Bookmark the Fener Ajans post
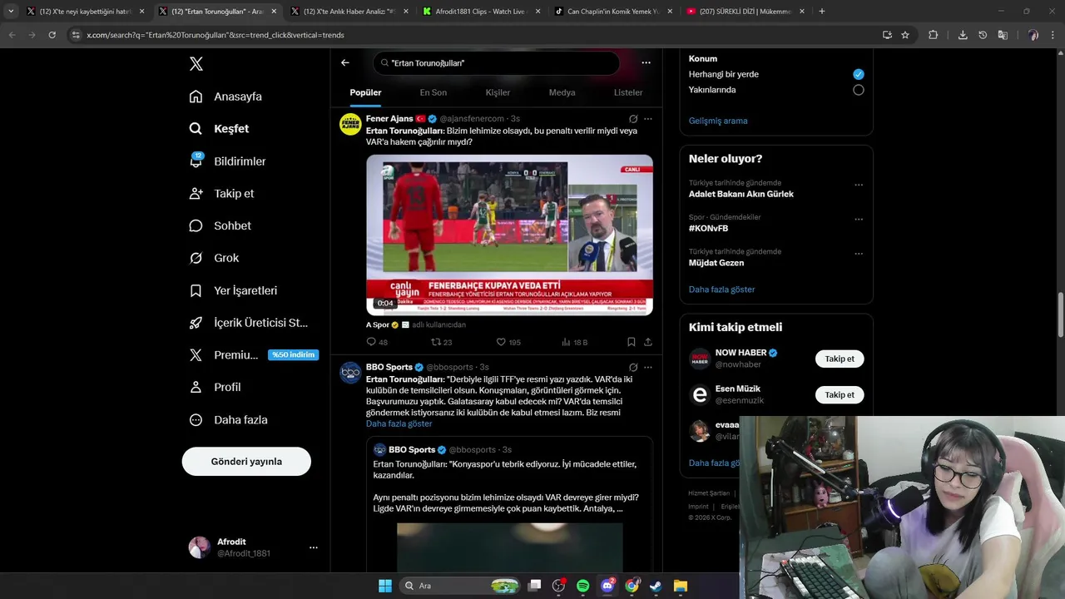The image size is (1065, 599). click(632, 342)
